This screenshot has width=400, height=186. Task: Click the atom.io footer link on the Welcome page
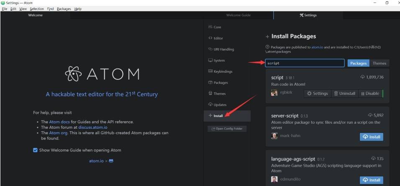point(96,161)
